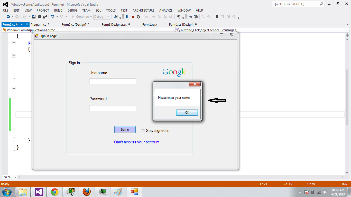Stop debugging with the red square icon

pos(133,17)
